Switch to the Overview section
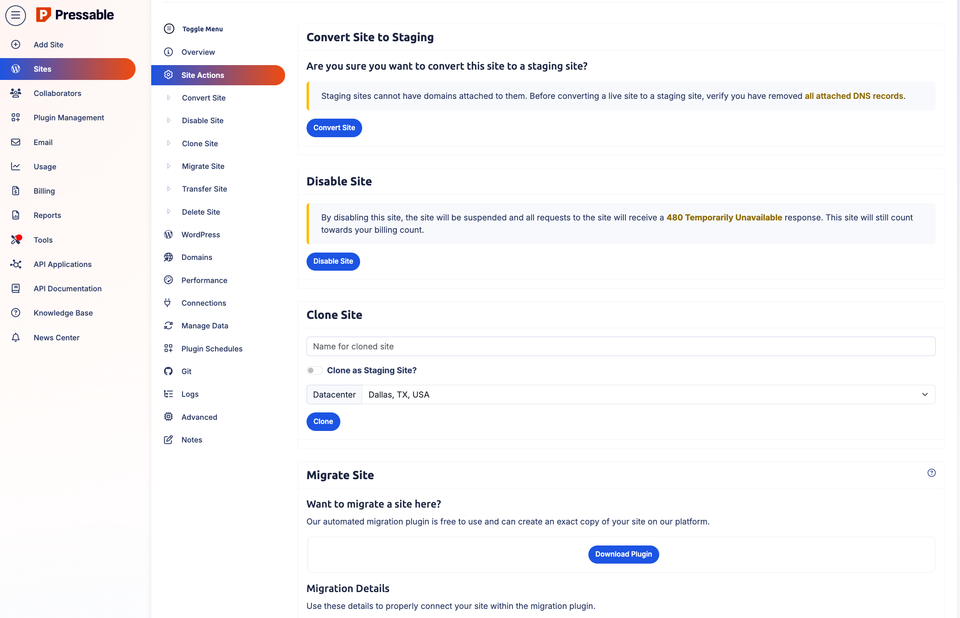 (198, 52)
